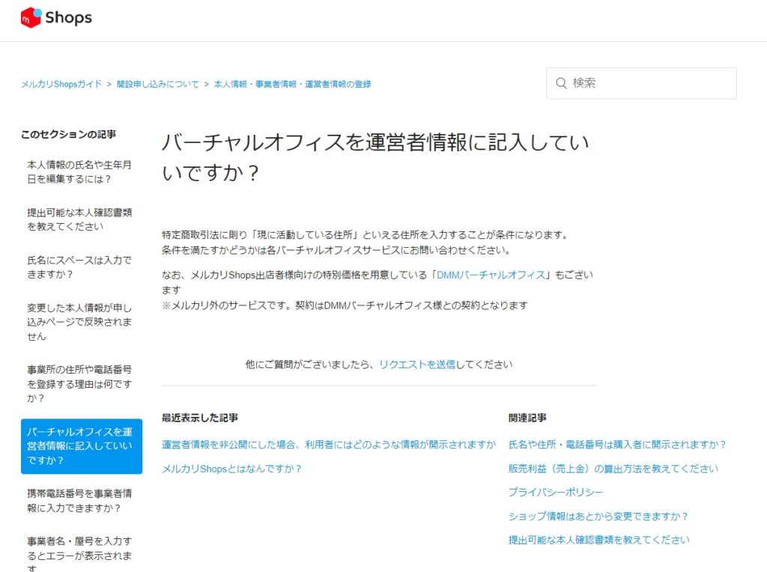Open related-section link 提出可能な本人確認書類を教えてください

pos(598,540)
